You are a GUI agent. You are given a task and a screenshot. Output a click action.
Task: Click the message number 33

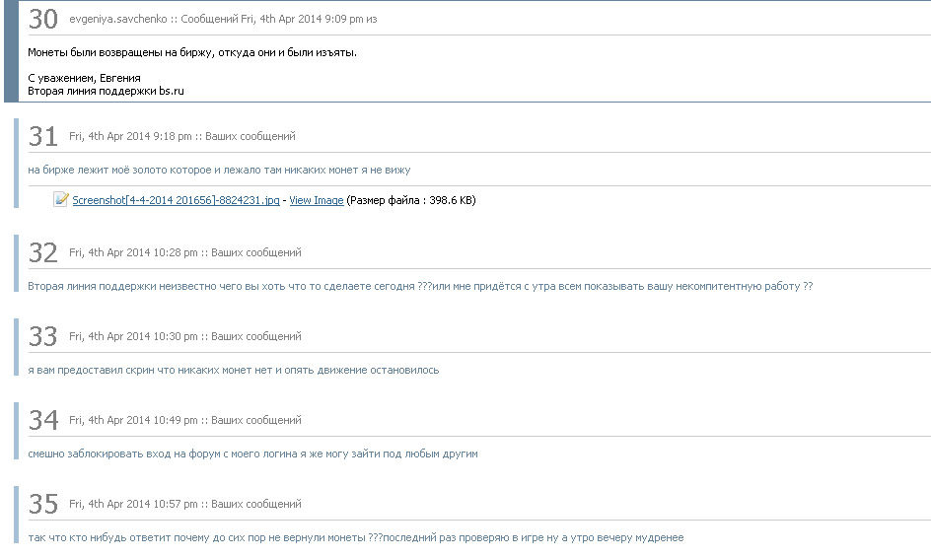43,336
